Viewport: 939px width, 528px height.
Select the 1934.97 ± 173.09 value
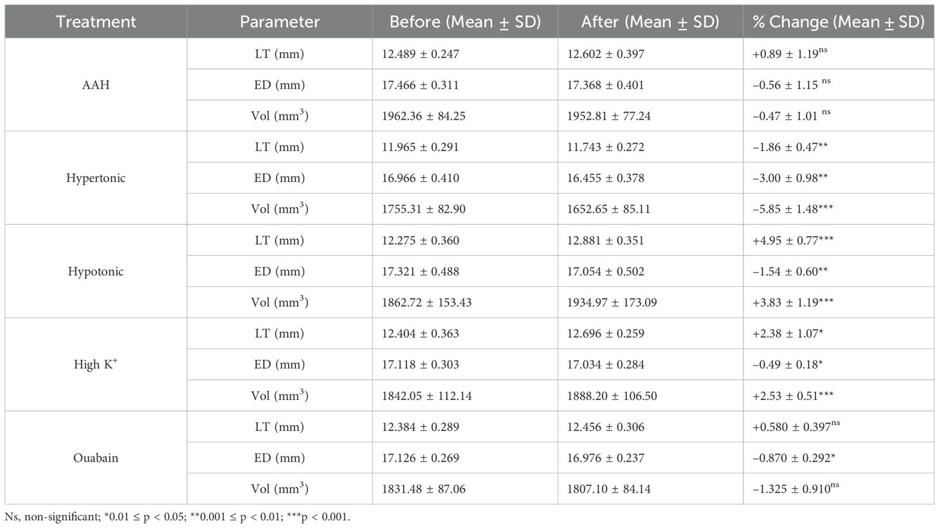pos(612,302)
